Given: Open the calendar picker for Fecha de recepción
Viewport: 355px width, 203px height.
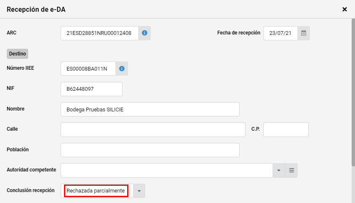Looking at the screenshot, I should point(303,33).
